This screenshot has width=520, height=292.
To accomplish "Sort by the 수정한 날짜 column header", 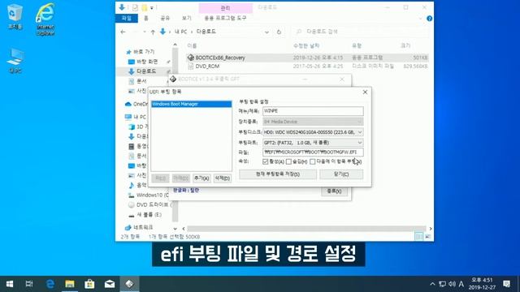I will tap(306, 45).
